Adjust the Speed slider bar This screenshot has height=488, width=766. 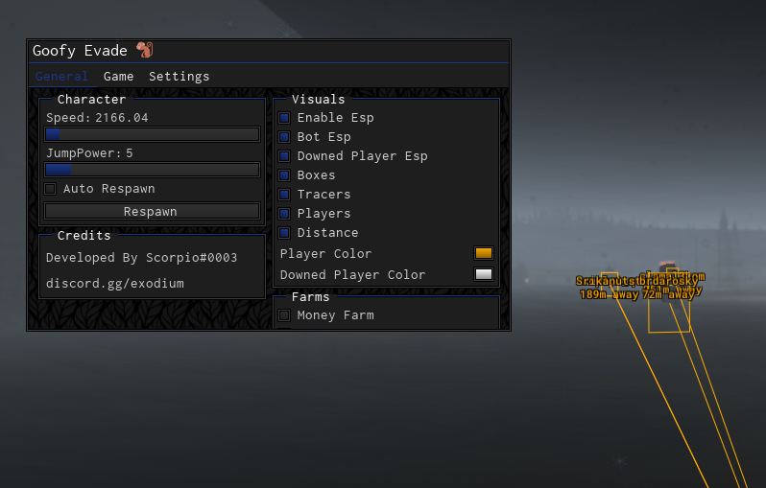point(152,134)
